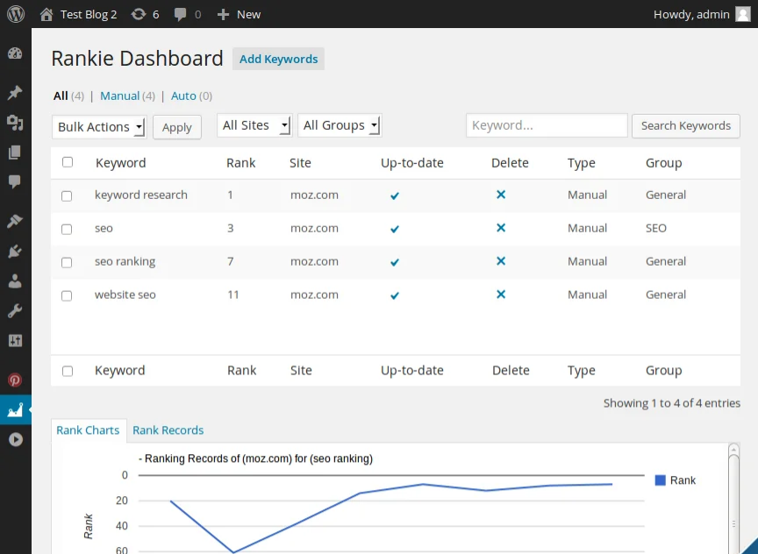The width and height of the screenshot is (758, 554).
Task: Open the Users icon in sidebar
Action: click(x=15, y=281)
